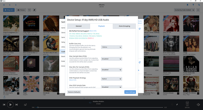The image size is (203, 110).
Task: Click the Play All button
Action: click(x=9, y=10)
